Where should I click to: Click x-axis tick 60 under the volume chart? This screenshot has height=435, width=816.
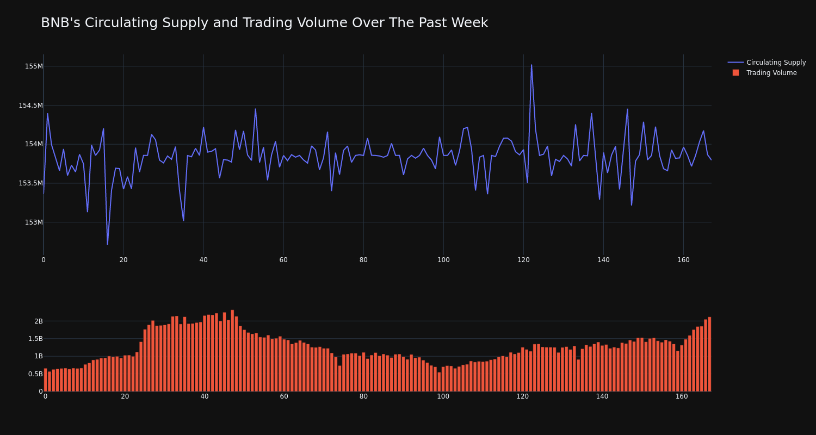click(284, 397)
